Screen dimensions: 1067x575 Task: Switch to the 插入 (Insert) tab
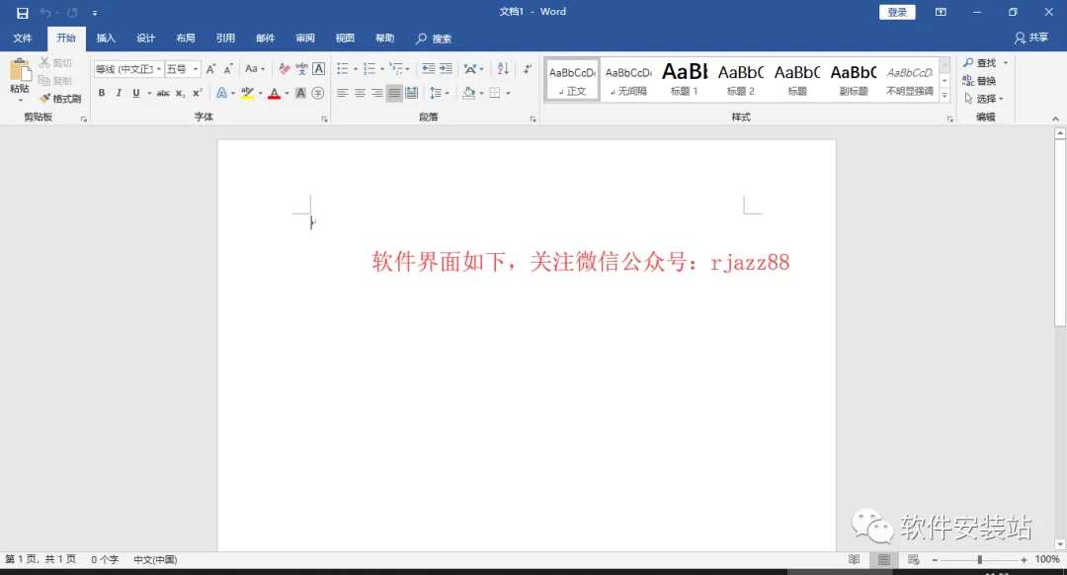(106, 39)
